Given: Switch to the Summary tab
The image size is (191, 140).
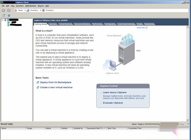Looking at the screenshot, I should click(53, 24).
